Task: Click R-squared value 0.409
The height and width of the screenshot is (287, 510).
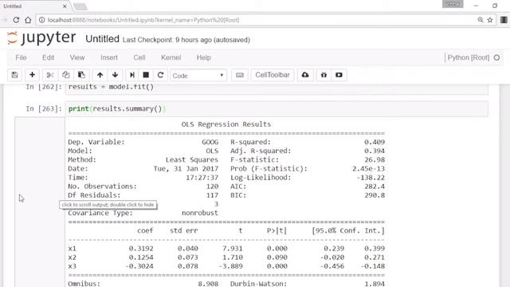Action: (375, 142)
